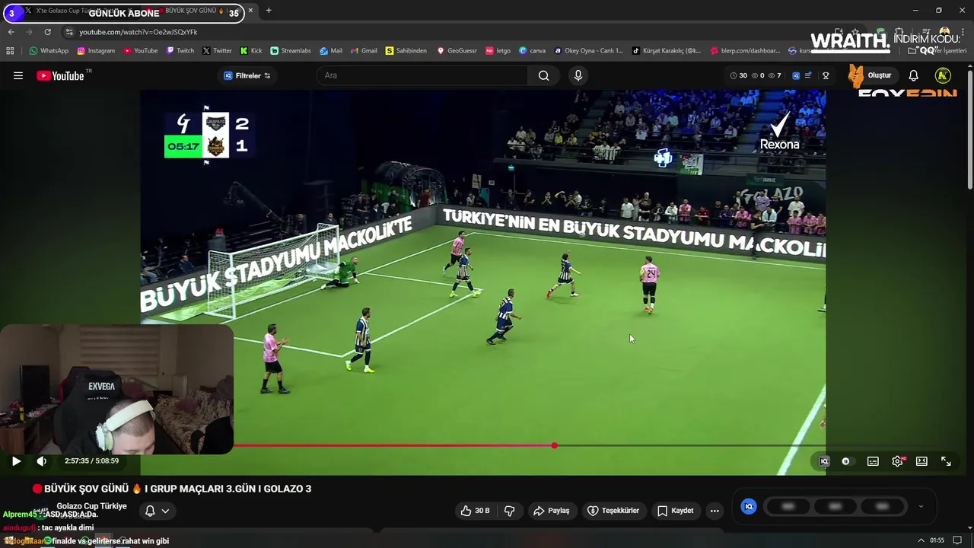
Task: Go back with browser back arrow
Action: pos(11,32)
